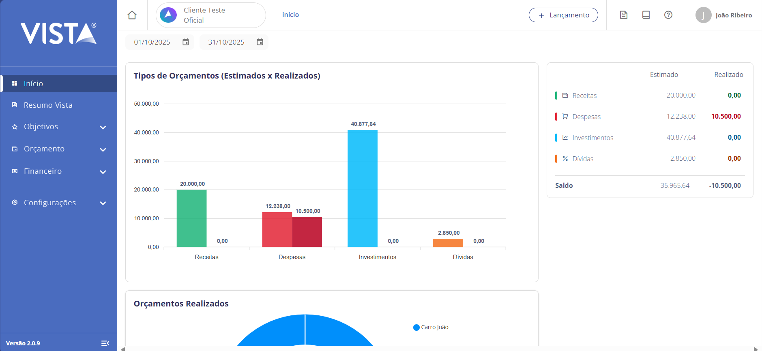Screen dimensions: 762x351
Task: Click the blue Investimentos estimated bar
Action: pyautogui.click(x=362, y=188)
